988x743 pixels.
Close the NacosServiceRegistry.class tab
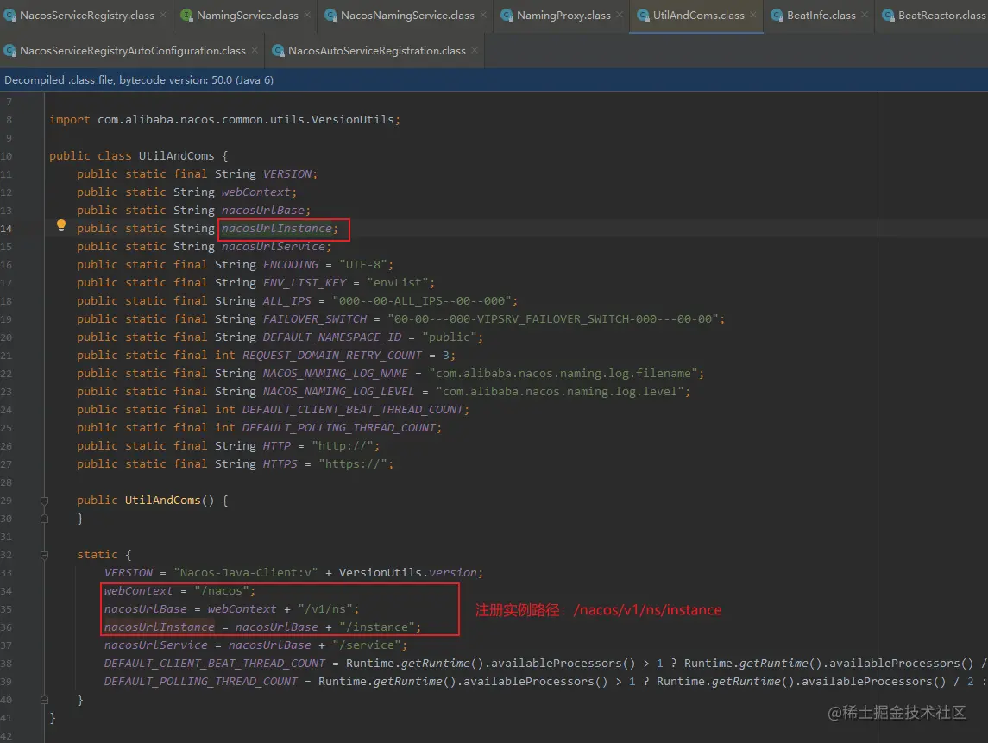click(x=162, y=16)
